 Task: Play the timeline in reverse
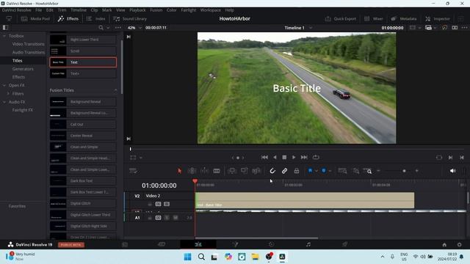pos(275,157)
